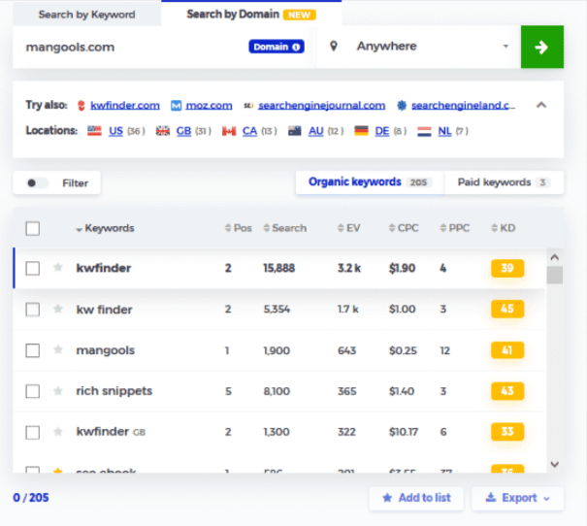The height and width of the screenshot is (526, 587).
Task: Star the rich snippets keyword row
Action: click(x=58, y=391)
